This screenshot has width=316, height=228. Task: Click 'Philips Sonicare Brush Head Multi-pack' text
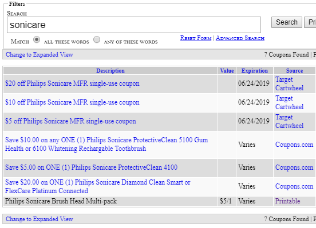pyautogui.click(x=61, y=201)
